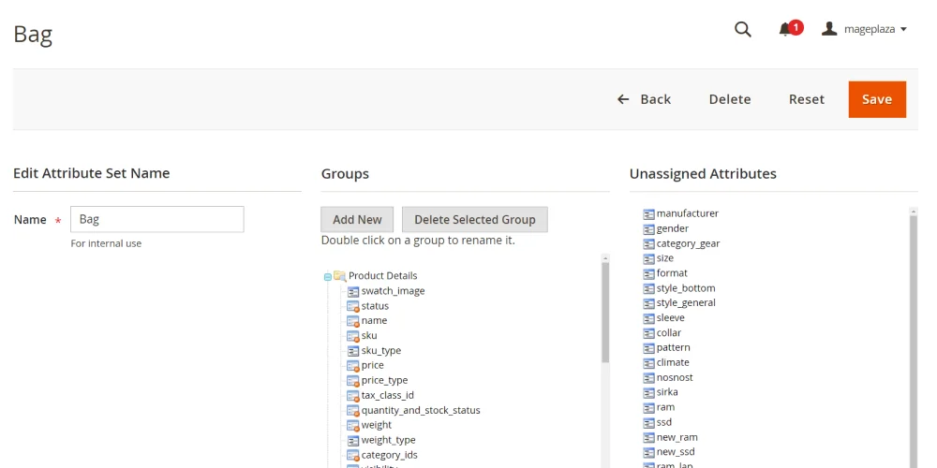
Task: Click Reset to revert changes
Action: pyautogui.click(x=806, y=99)
